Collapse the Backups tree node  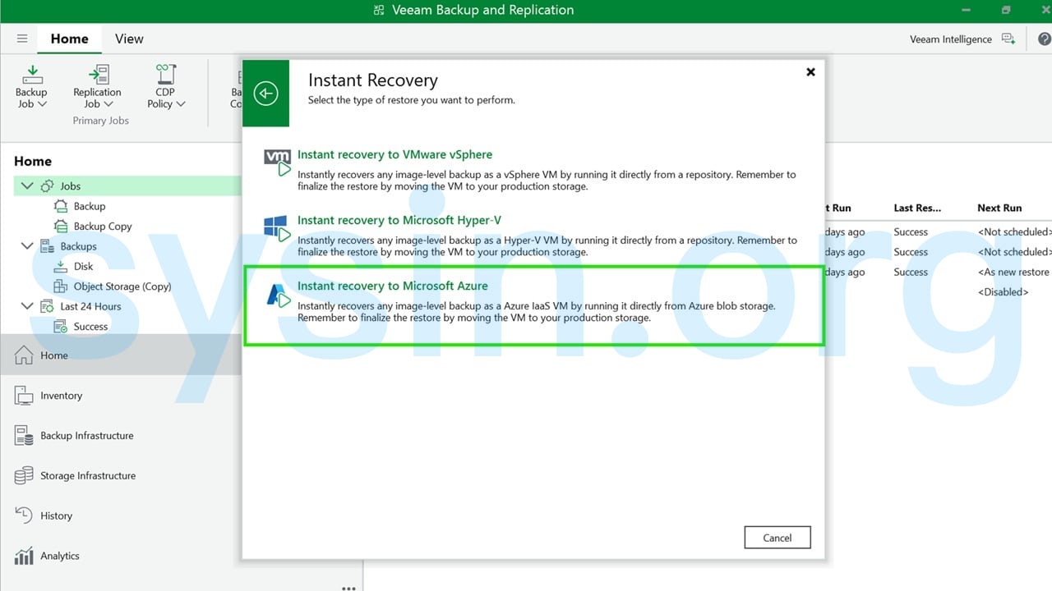pyautogui.click(x=26, y=245)
